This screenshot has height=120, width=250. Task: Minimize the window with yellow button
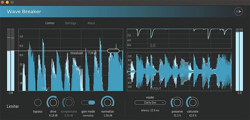pos(7,2)
